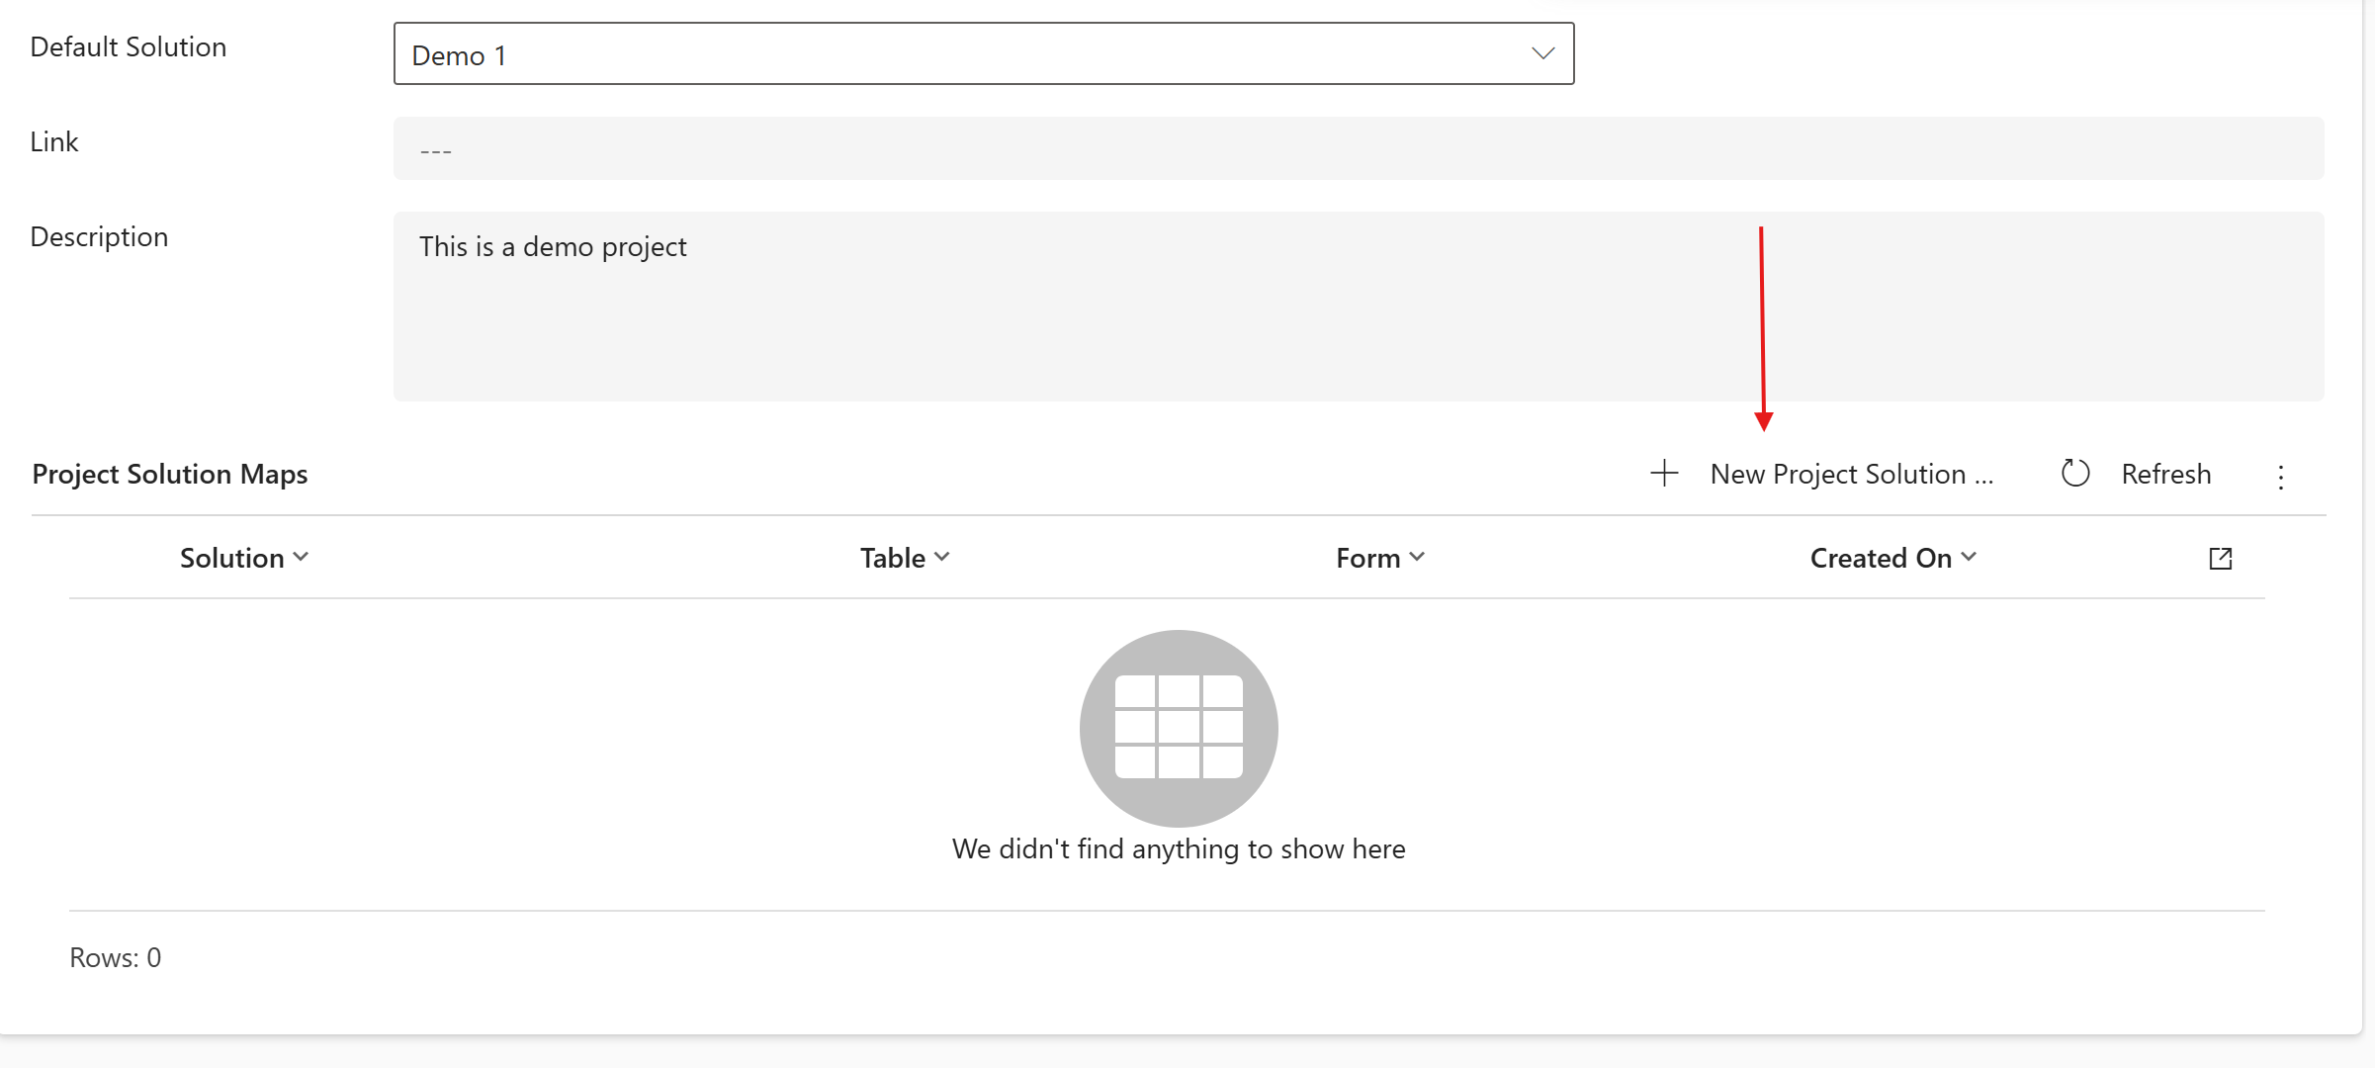Click the New Project Solution button label
The width and height of the screenshot is (2375, 1068).
1850,474
